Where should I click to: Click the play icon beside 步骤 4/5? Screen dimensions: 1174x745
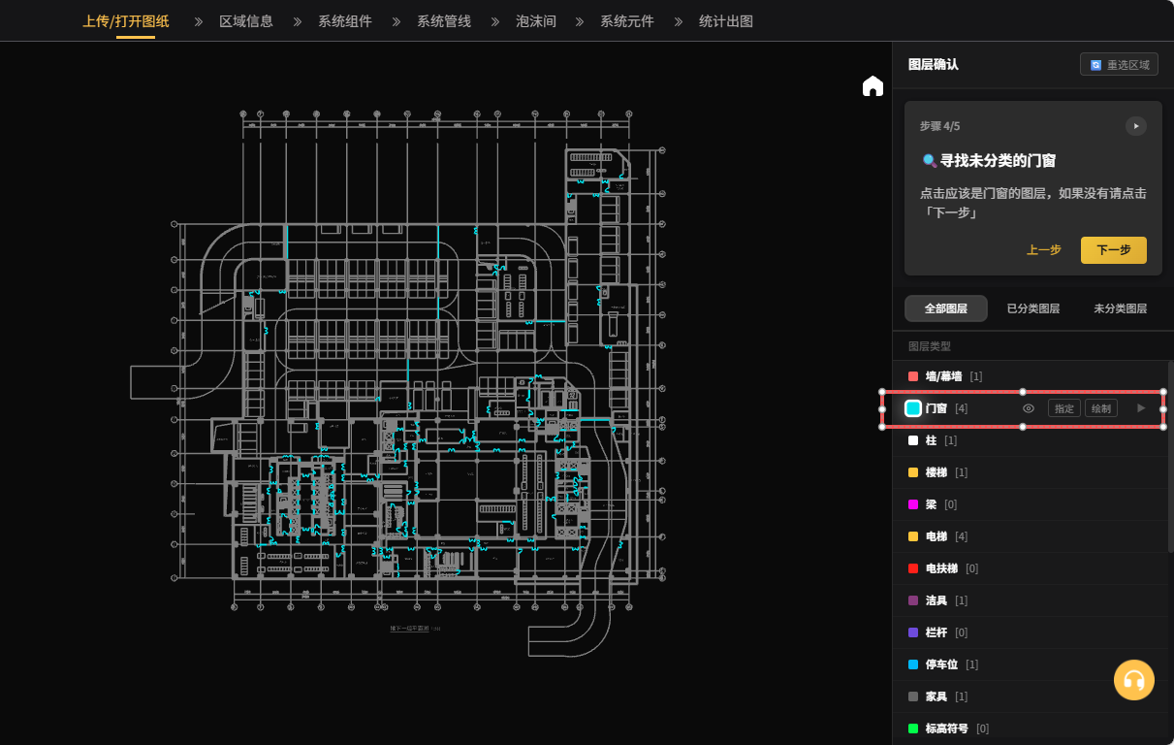(1135, 126)
